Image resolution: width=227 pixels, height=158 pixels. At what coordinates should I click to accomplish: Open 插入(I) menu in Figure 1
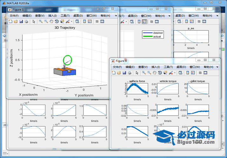pyautogui.click(x=52, y=15)
